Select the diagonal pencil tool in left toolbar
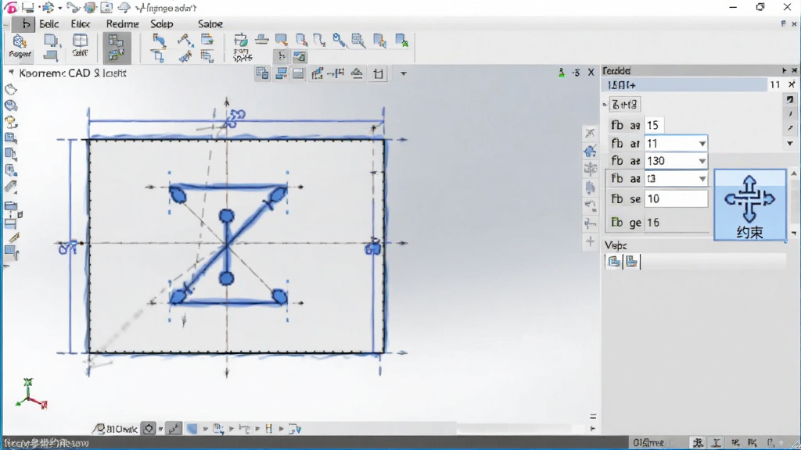Image resolution: width=801 pixels, height=450 pixels. point(13,237)
